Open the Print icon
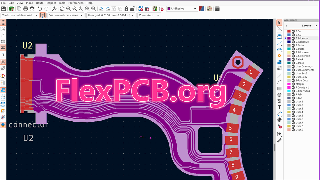The width and height of the screenshot is (320, 180). [x=26, y=8]
